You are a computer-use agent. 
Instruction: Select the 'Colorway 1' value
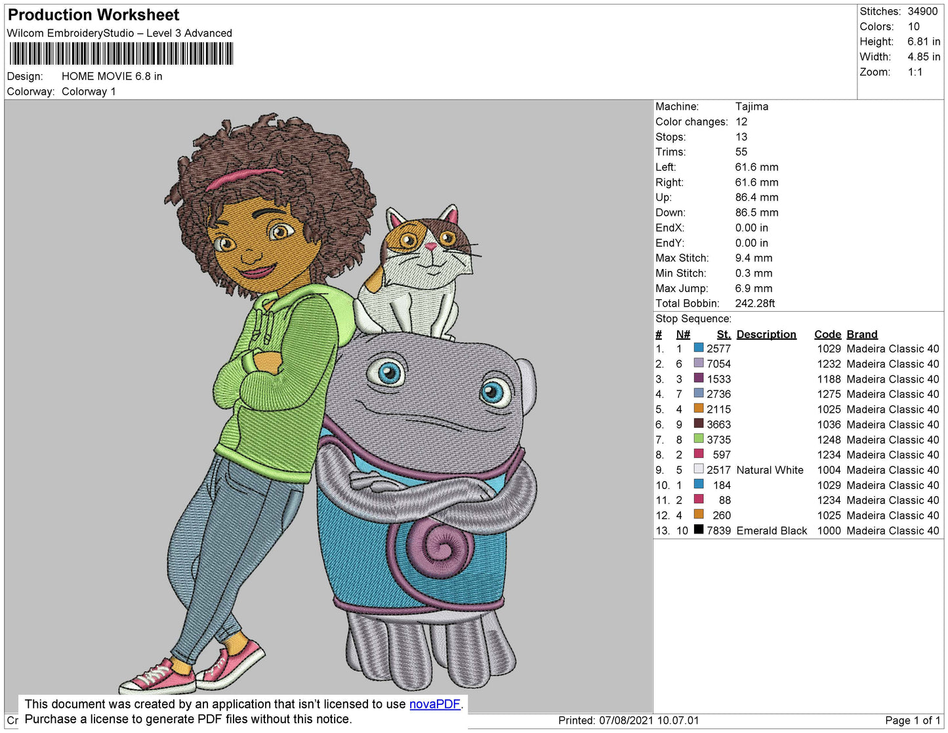(89, 91)
